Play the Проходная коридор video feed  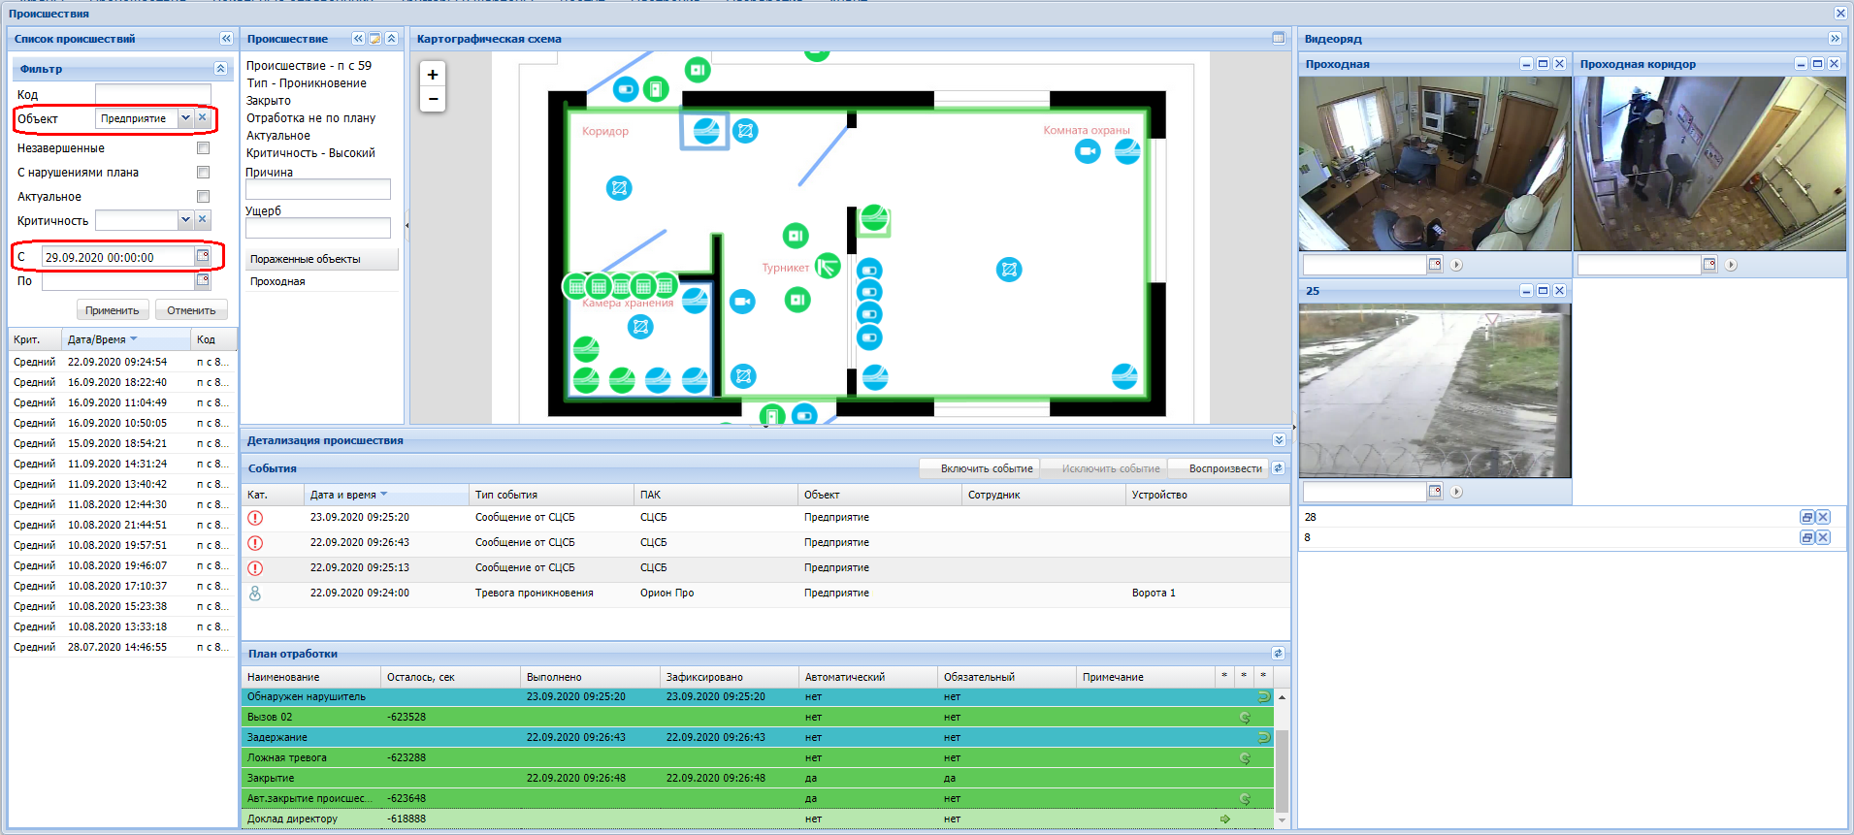(x=1731, y=265)
